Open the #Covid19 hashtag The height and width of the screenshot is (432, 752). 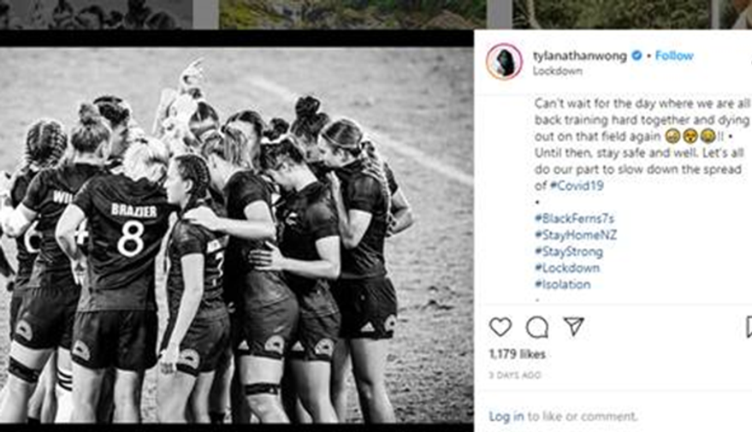(x=576, y=186)
